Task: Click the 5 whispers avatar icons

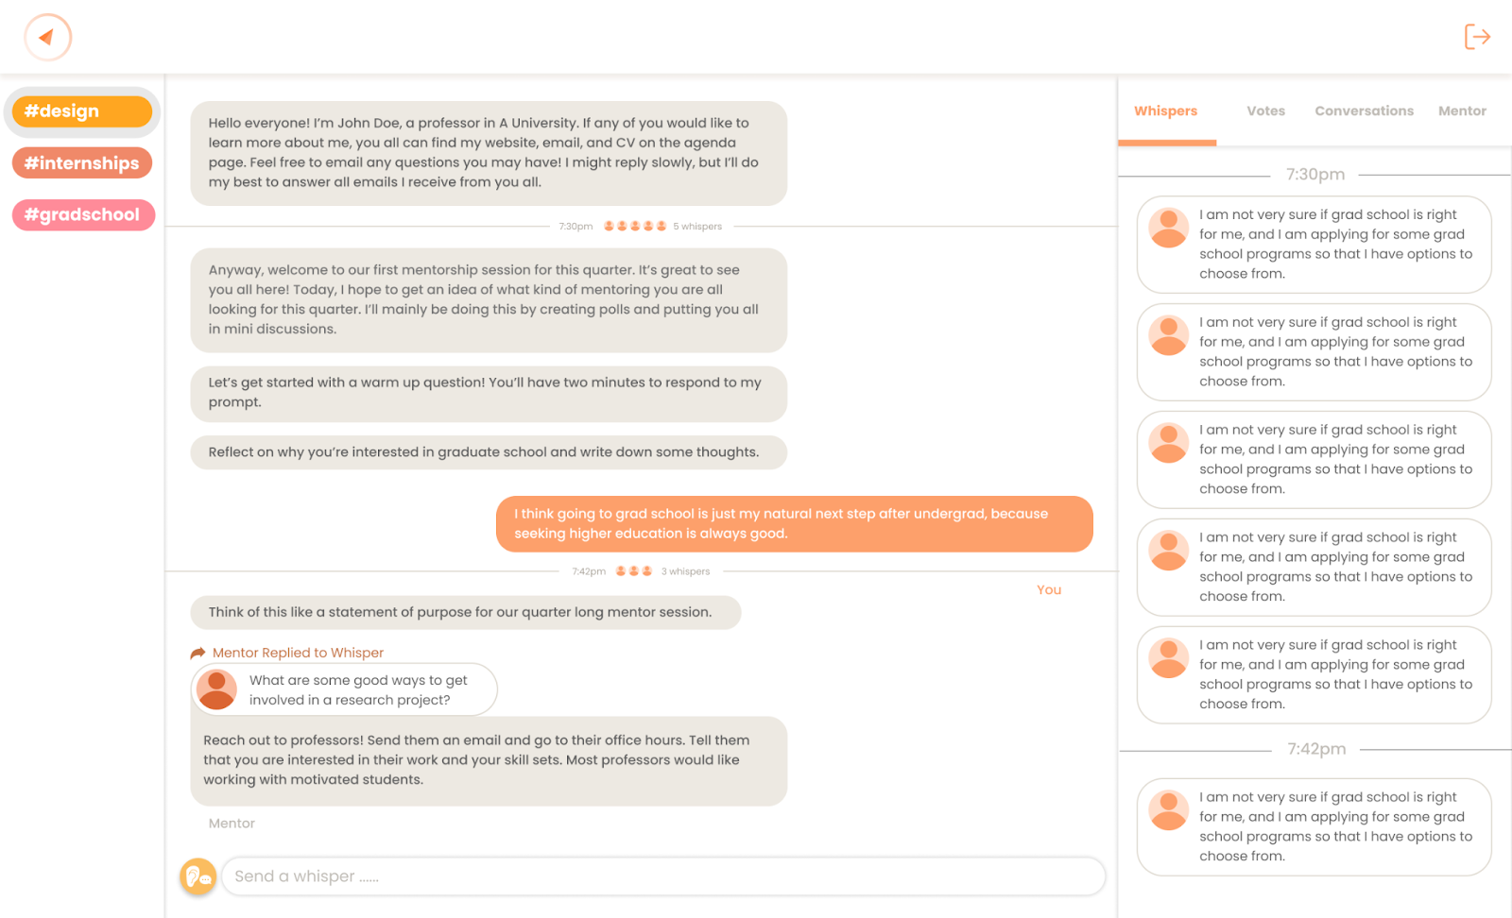Action: tap(635, 227)
